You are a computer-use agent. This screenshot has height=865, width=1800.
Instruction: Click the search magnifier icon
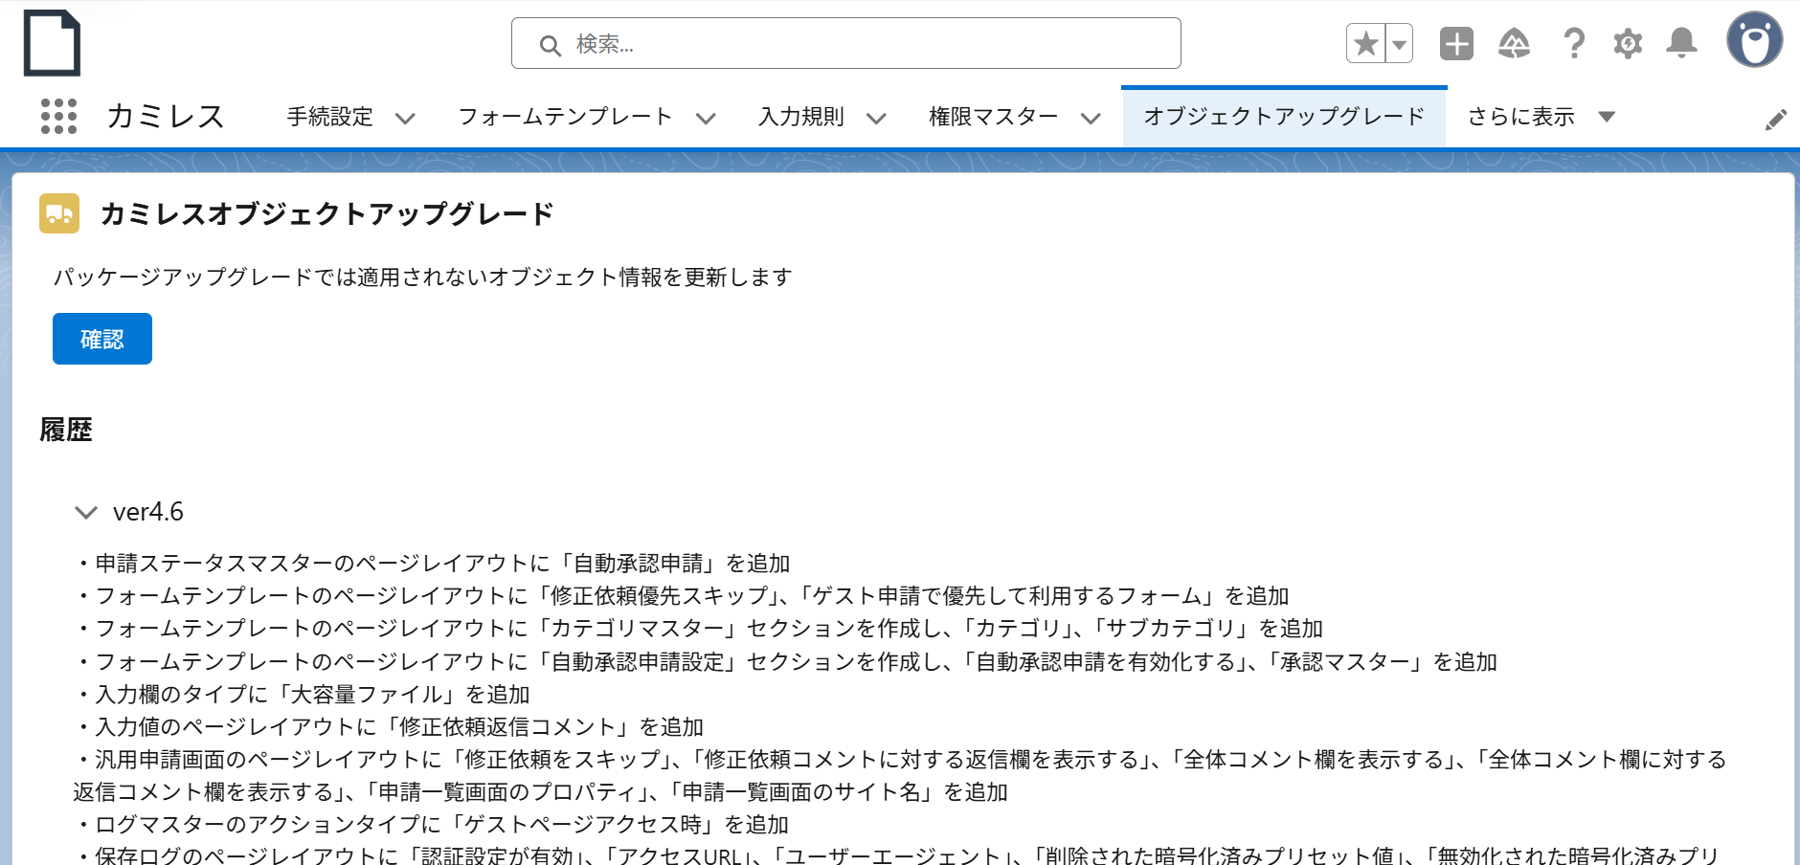coord(549,44)
